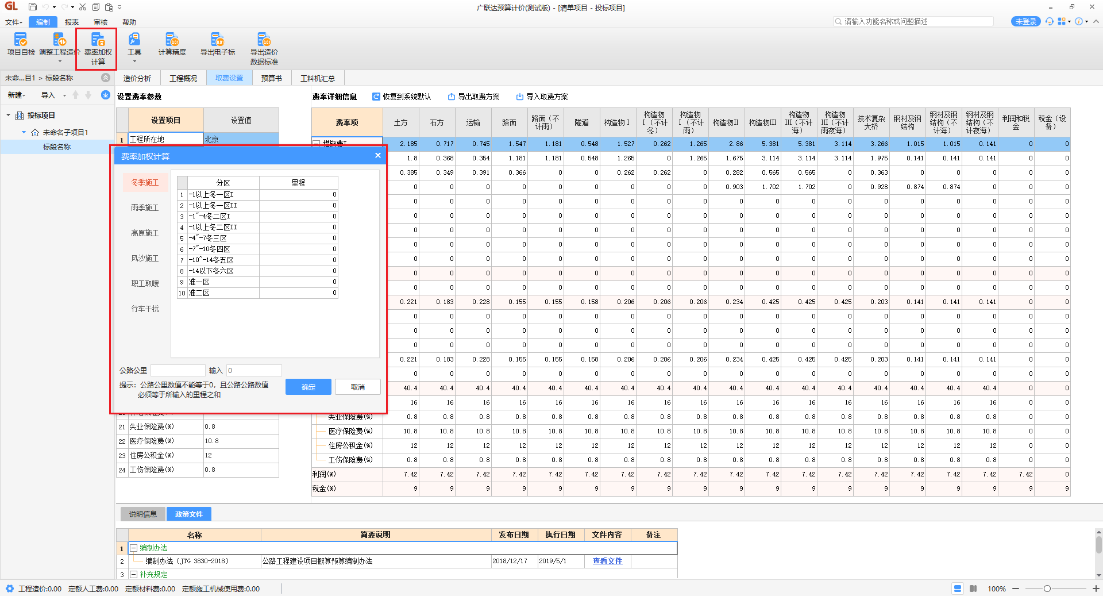Open the 文件 menu
This screenshot has width=1103, height=596.
(14, 22)
